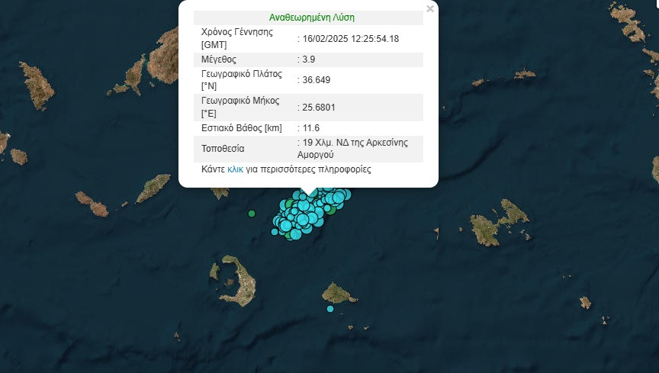Click the 'Μέγεθος' magnitude label
This screenshot has width=659, height=373.
click(x=219, y=59)
